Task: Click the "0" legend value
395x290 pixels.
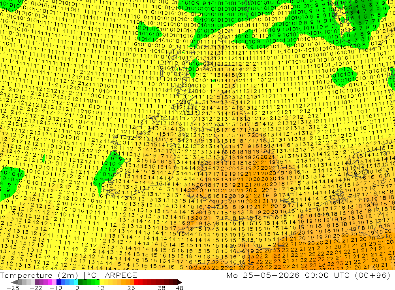Action: pos(77,288)
